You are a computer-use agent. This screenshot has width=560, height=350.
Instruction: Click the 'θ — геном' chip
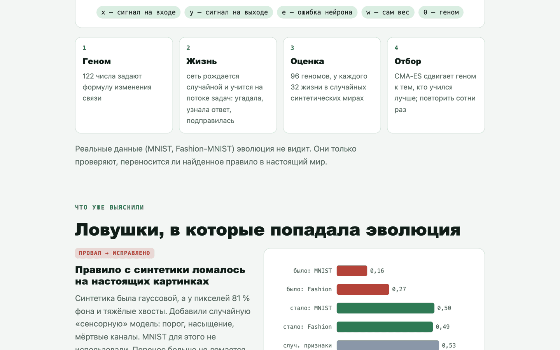(441, 12)
